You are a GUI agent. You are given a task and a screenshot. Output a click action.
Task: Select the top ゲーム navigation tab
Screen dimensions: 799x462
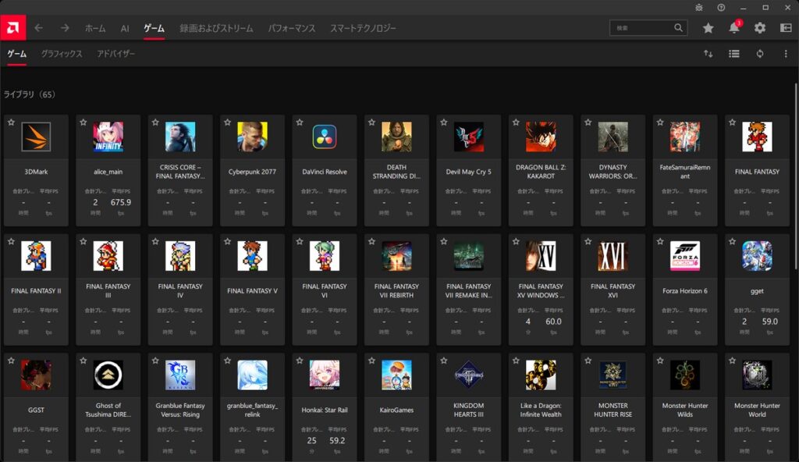(154, 29)
